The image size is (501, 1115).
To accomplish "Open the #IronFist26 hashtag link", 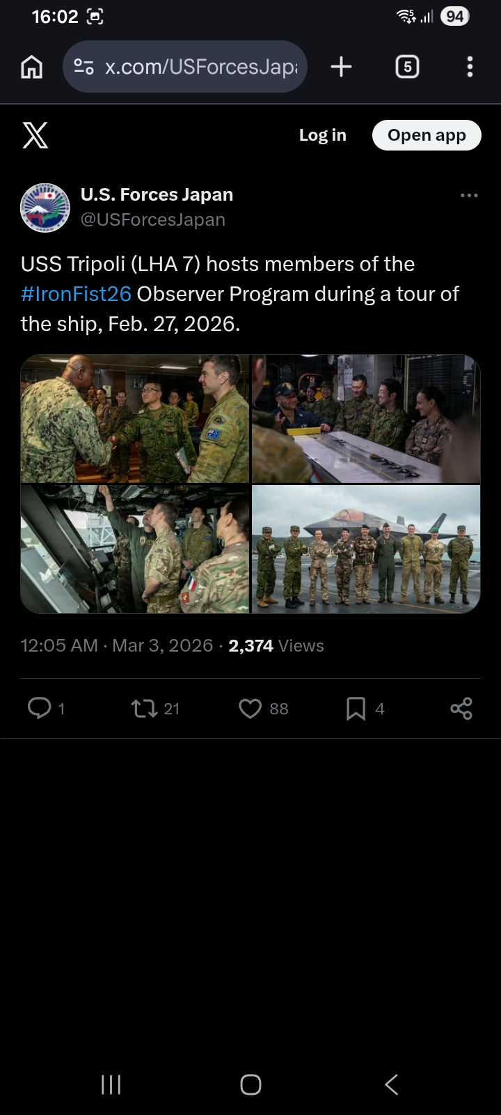I will (x=76, y=294).
